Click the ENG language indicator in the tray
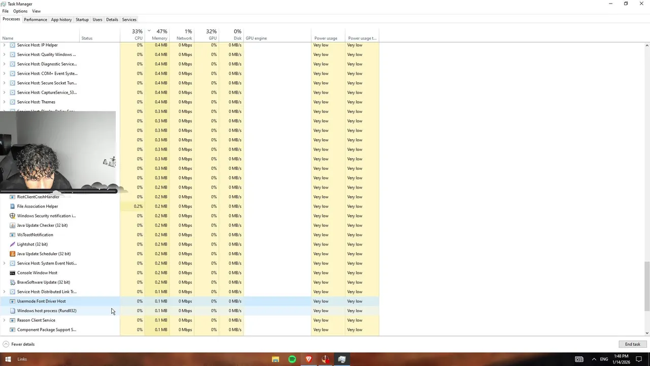Image resolution: width=650 pixels, height=366 pixels. [x=604, y=359]
